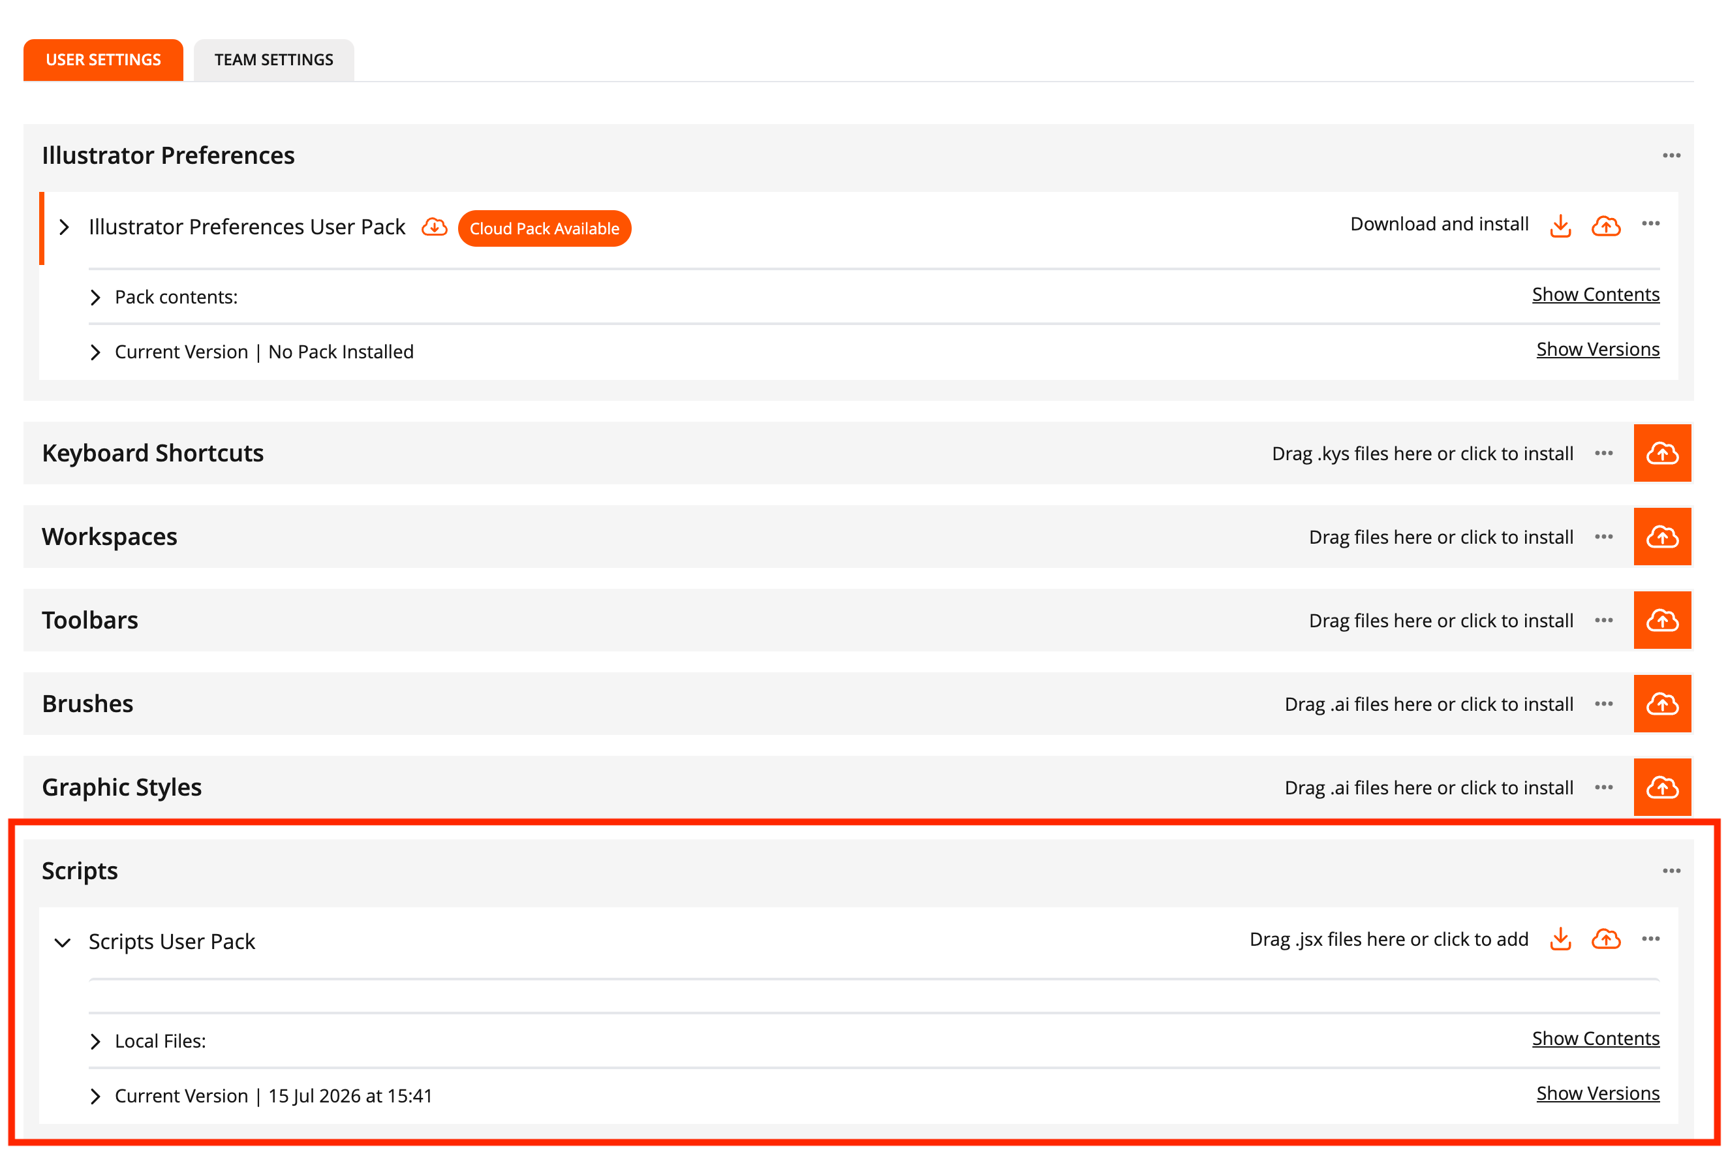The height and width of the screenshot is (1154, 1728).
Task: Select the Brushes heading
Action: point(87,704)
